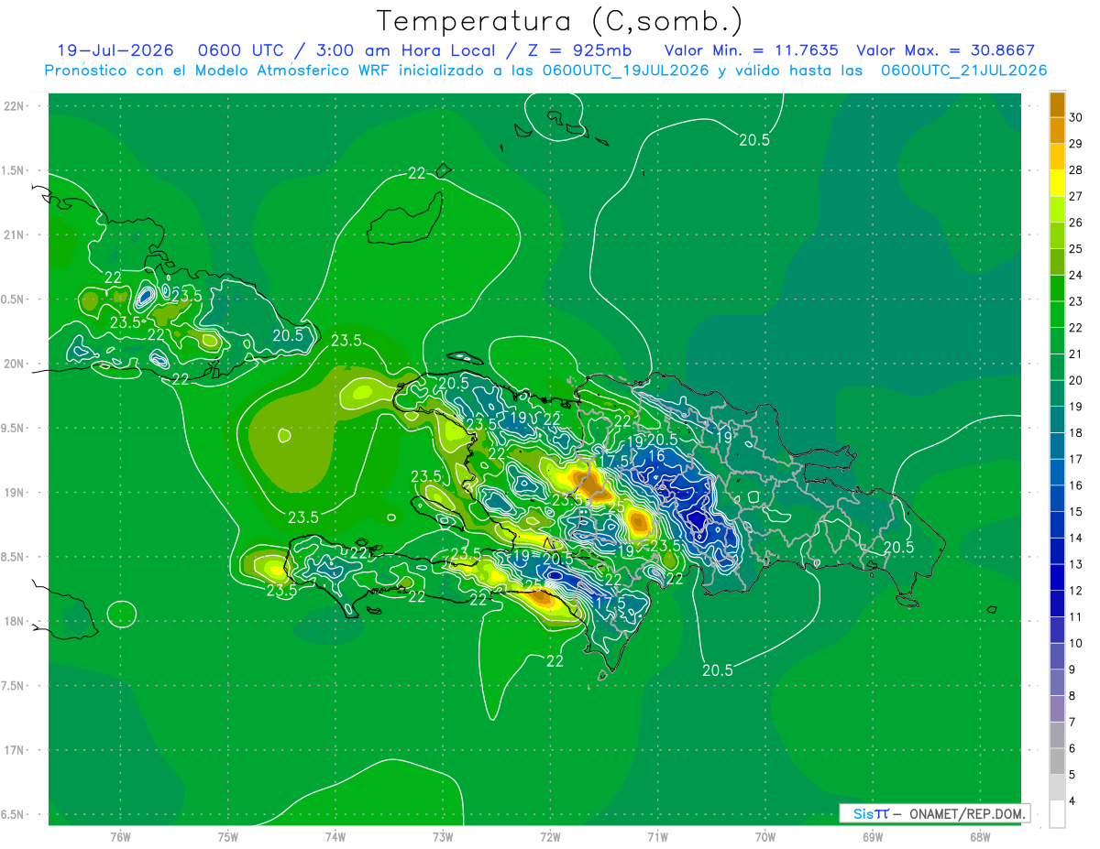Click the "19N" latitude axis label

coord(14,493)
